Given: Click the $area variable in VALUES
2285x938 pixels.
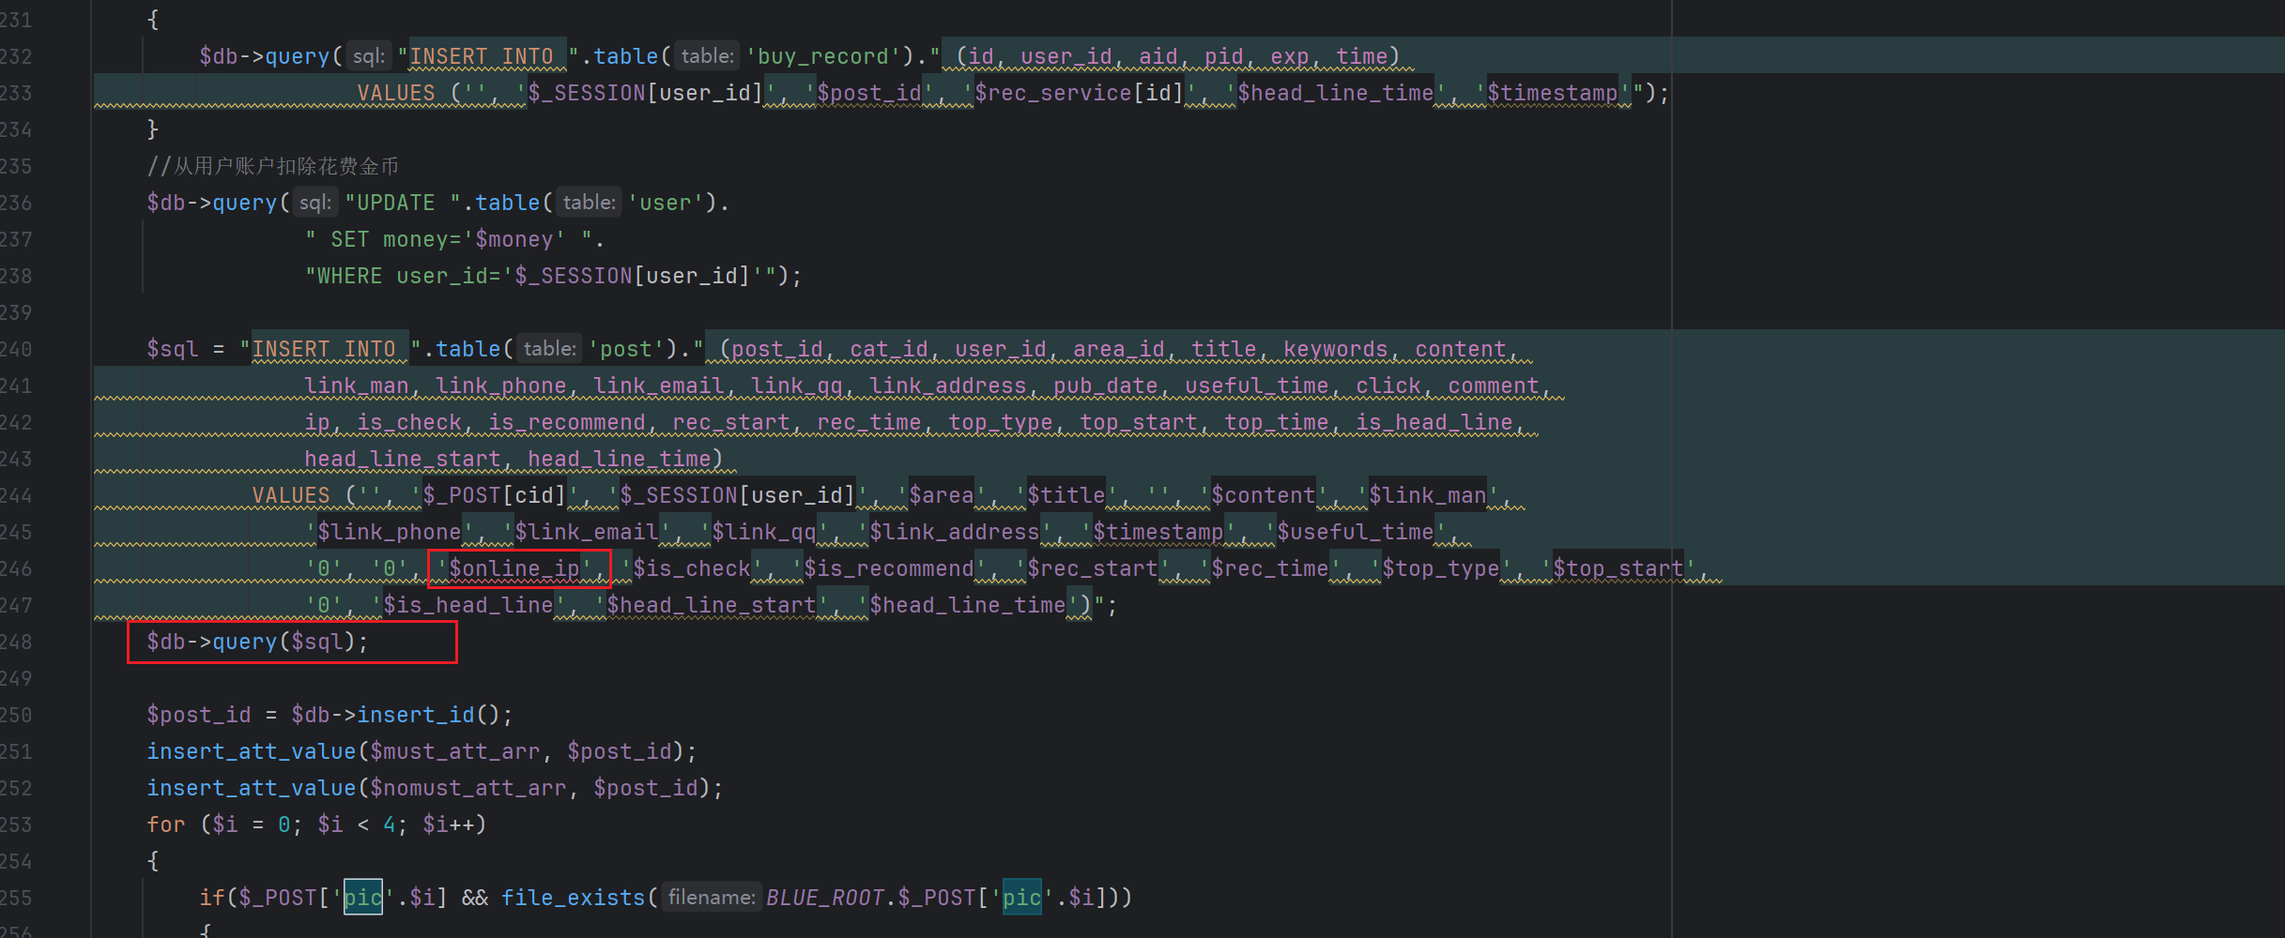Looking at the screenshot, I should [x=942, y=495].
